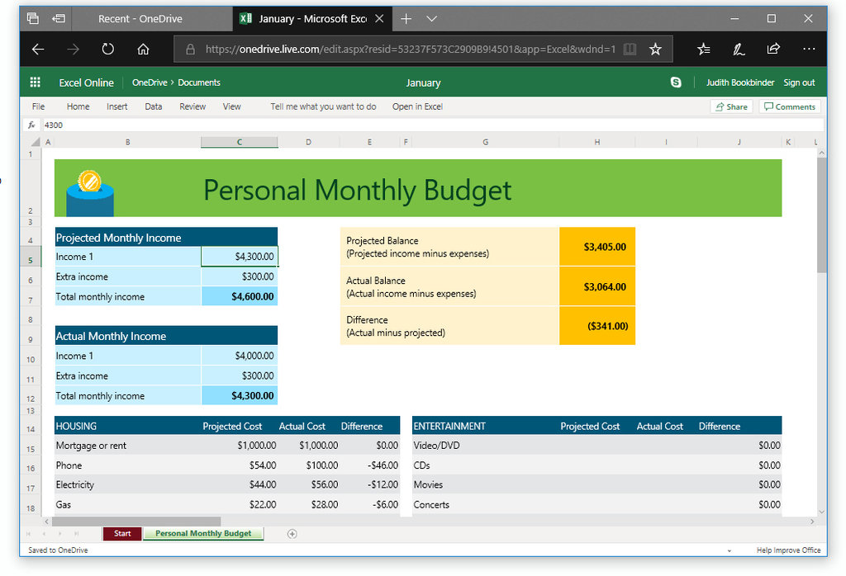Select Electricity actual cost $56.00
This screenshot has height=576, width=846.
(309, 484)
